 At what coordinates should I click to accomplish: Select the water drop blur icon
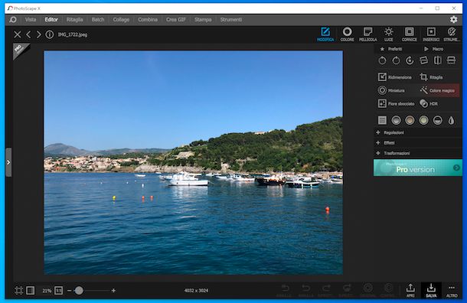451,120
